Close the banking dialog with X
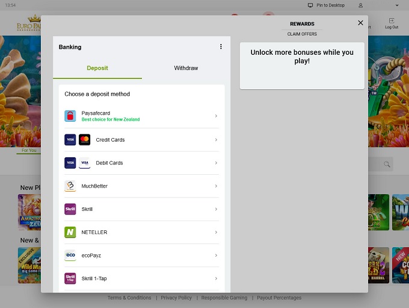The height and width of the screenshot is (308, 409). pos(360,23)
